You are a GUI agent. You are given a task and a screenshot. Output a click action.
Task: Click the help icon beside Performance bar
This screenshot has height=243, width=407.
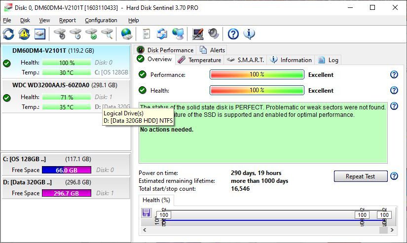[394, 75]
